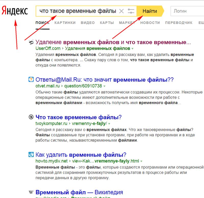The height and width of the screenshot is (198, 204).
Task: Expand the dropdown arrow beside the howto.mydiv.net URL
Action: click(x=141, y=161)
